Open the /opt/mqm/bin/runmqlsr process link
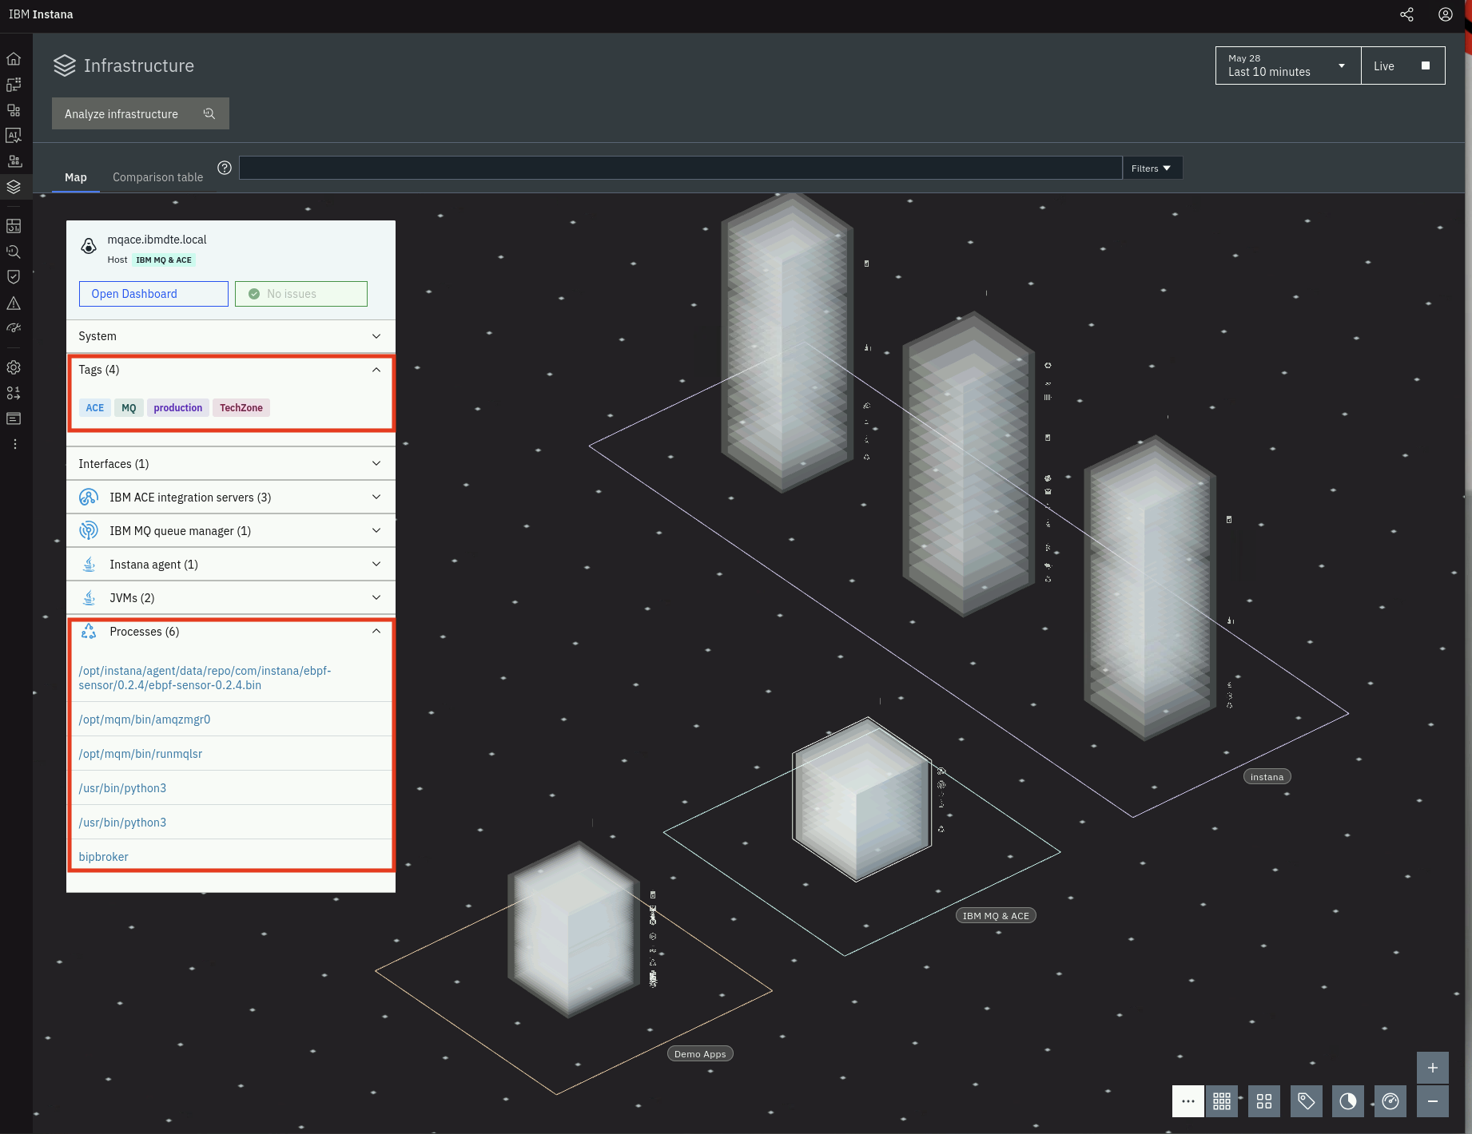 coord(141,754)
